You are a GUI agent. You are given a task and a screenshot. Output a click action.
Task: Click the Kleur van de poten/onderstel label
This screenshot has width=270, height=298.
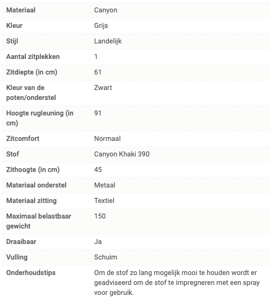[x=31, y=93]
